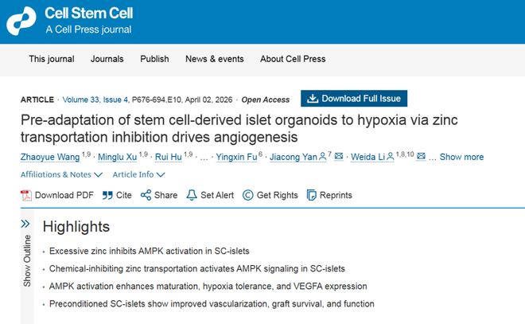This screenshot has width=525, height=324.
Task: Click the Get Rights copyright icon
Action: point(247,195)
